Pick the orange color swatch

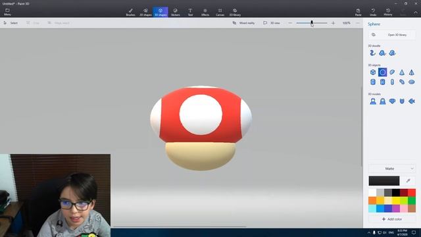(x=372, y=200)
